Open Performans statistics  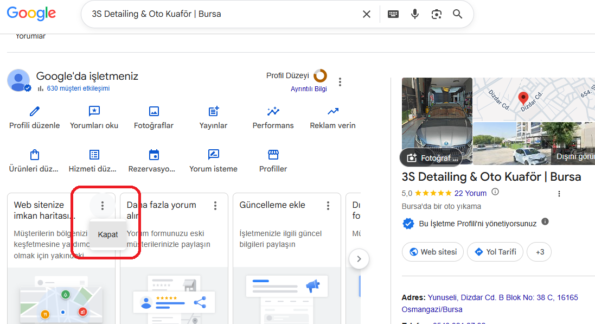(x=273, y=118)
